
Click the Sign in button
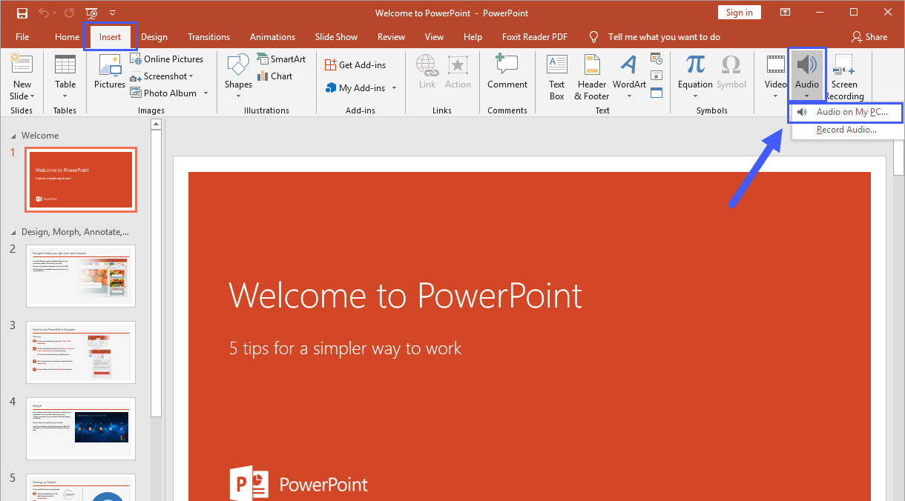739,13
